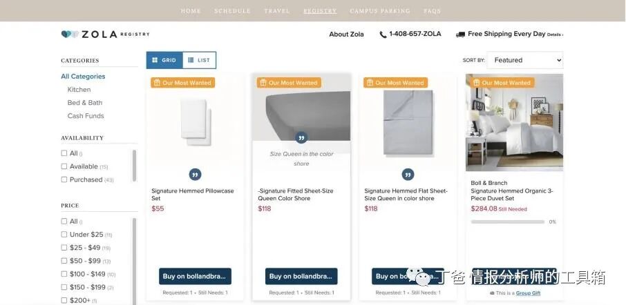Check the Available availability filter
The height and width of the screenshot is (305, 626).
point(64,166)
